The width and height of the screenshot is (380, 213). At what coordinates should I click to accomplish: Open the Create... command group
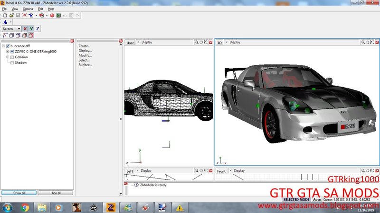85,46
